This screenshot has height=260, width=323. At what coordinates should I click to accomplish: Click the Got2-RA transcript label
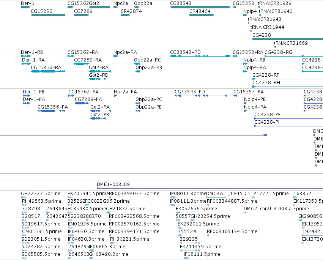[99, 67]
